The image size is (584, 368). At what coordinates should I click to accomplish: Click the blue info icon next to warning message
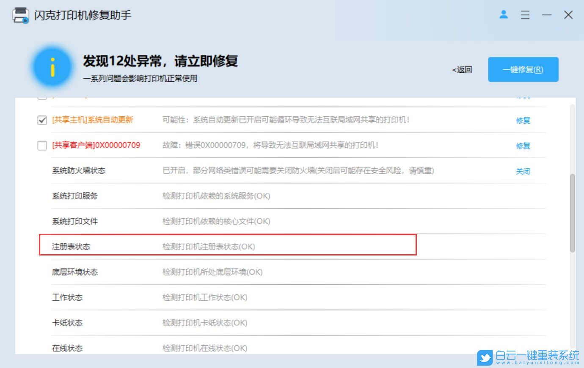[52, 68]
